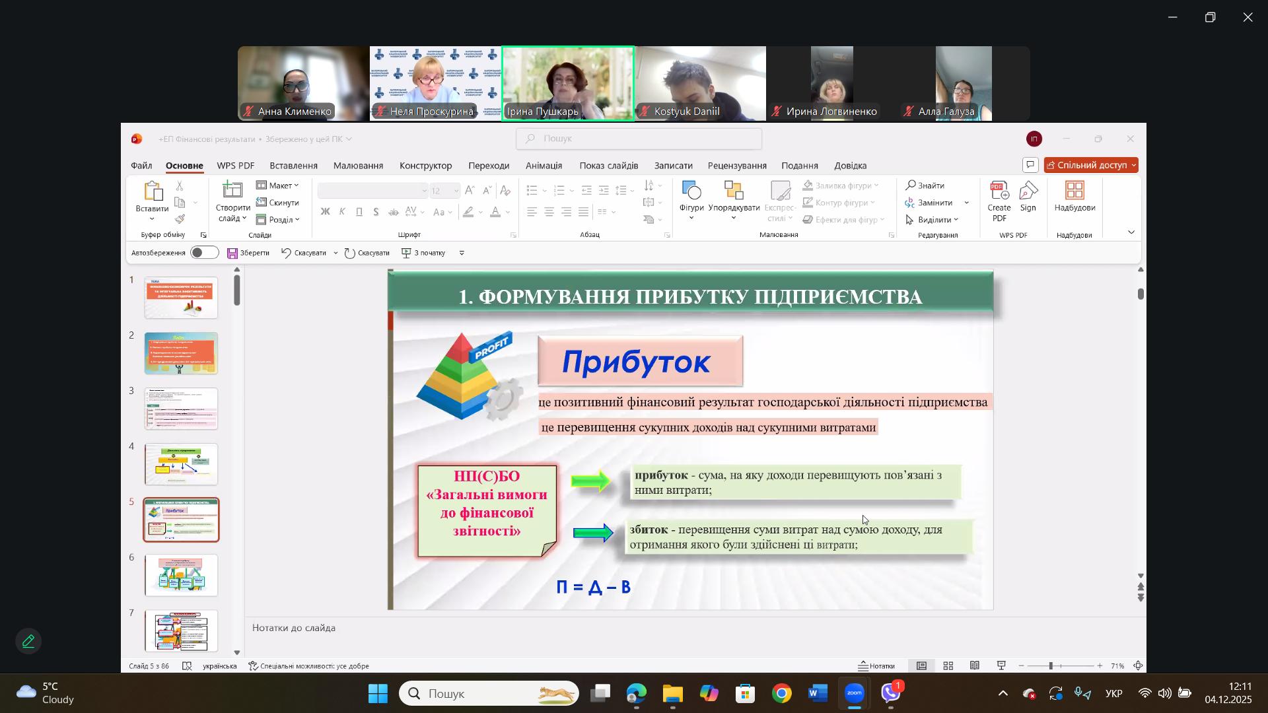The height and width of the screenshot is (713, 1268).
Task: Open reading view from status bar
Action: pyautogui.click(x=975, y=666)
